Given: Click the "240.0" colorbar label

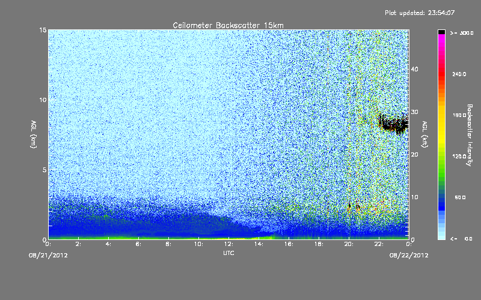Looking at the screenshot, I should (x=459, y=74).
